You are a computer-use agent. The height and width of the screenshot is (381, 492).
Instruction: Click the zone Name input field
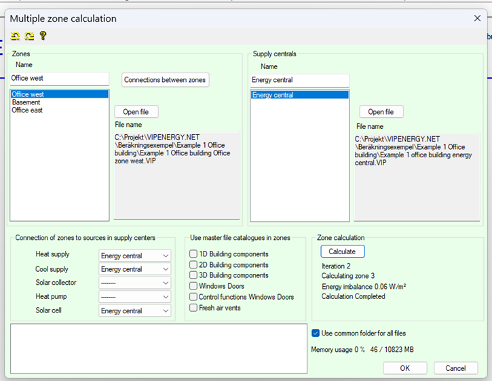click(x=60, y=80)
